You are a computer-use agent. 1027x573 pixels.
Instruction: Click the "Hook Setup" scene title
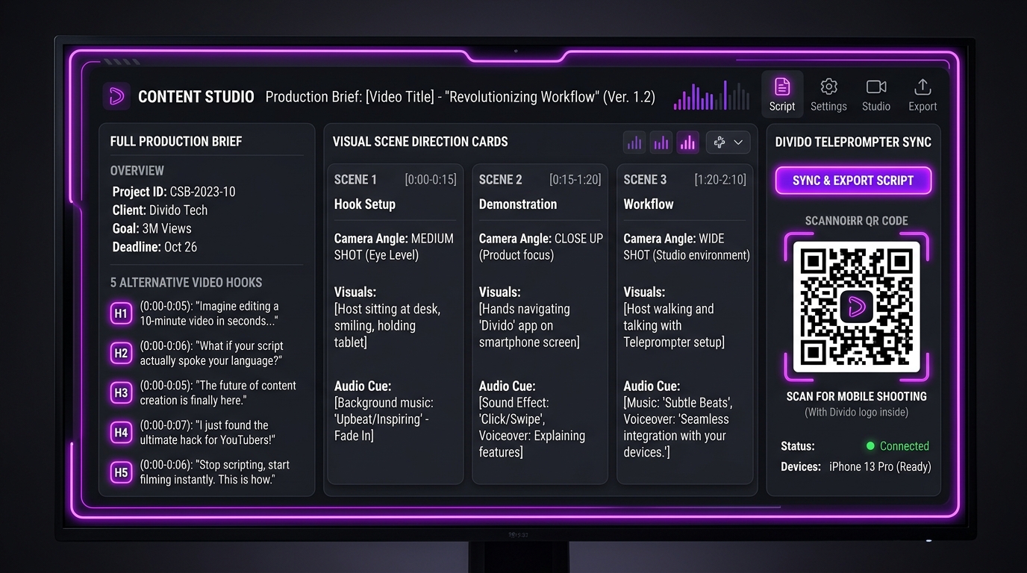365,204
